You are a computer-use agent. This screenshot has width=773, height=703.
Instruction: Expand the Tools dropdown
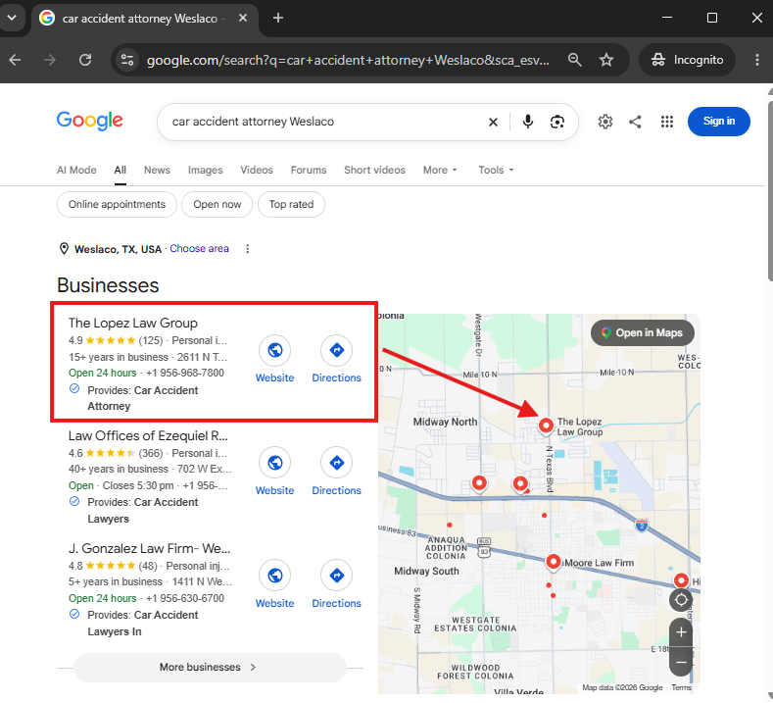click(x=496, y=171)
